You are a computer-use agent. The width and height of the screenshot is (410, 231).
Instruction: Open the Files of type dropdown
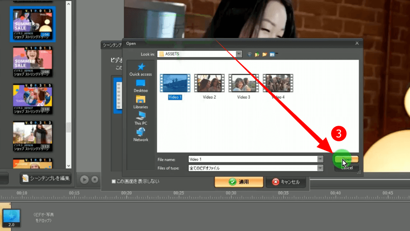(x=320, y=168)
